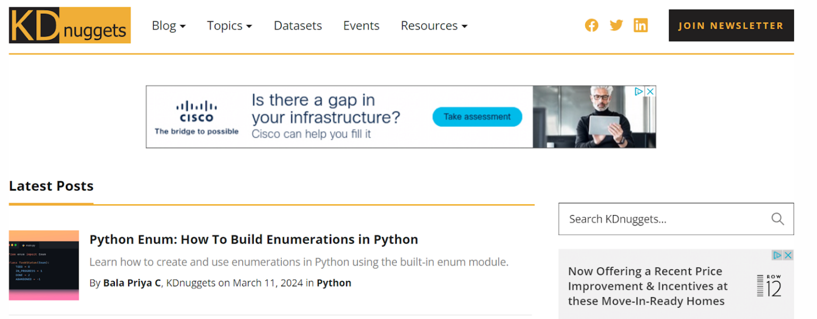Image resolution: width=817 pixels, height=319 pixels.
Task: Select the Events navigation item
Action: pos(361,25)
